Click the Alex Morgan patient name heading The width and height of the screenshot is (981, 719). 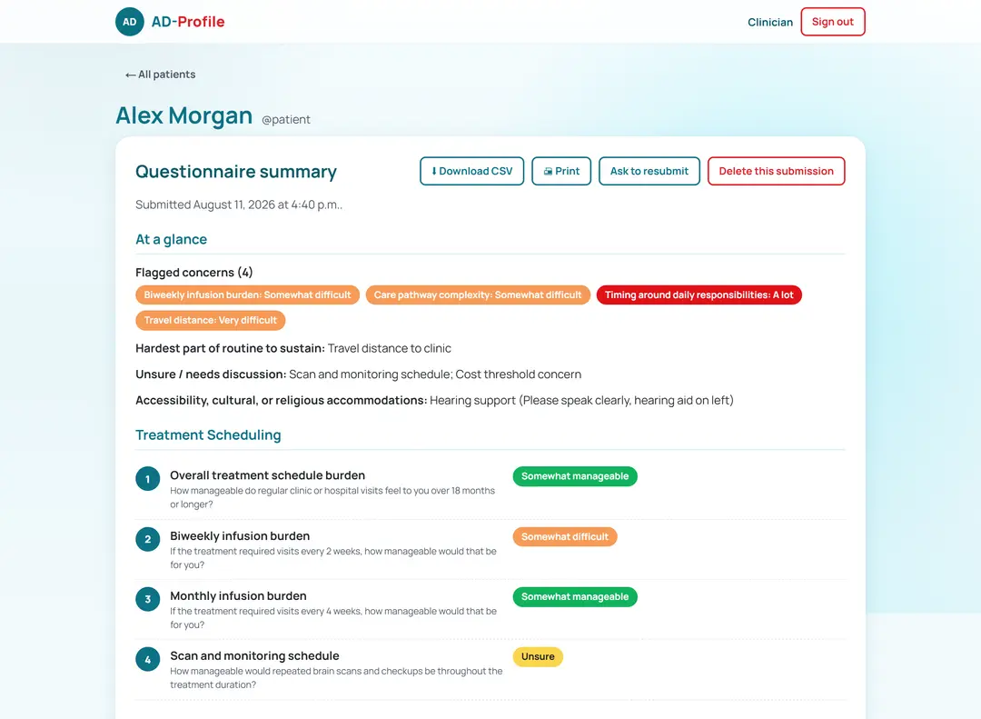click(183, 115)
